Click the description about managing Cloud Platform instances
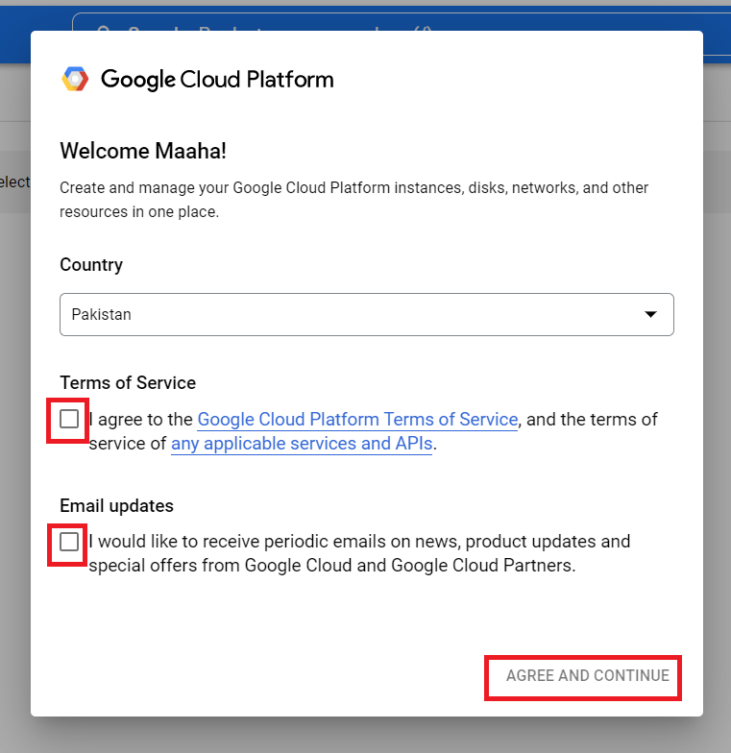Screen dimensions: 731x753 point(353,200)
